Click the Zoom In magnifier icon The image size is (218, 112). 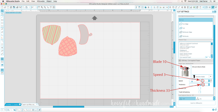42,7
